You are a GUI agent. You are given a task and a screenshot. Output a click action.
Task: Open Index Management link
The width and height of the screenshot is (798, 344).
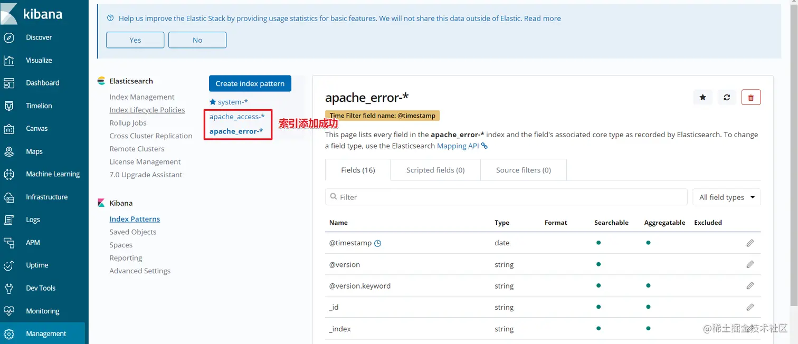[141, 97]
